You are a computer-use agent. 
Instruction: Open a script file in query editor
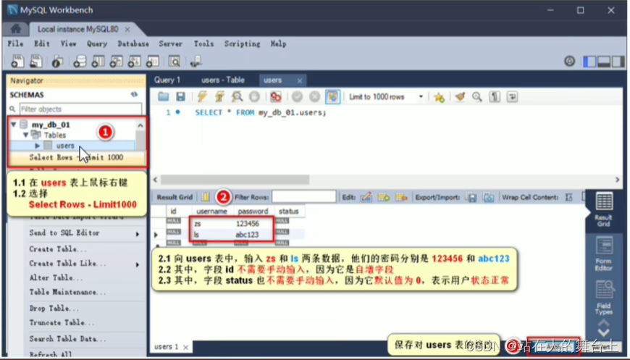(163, 96)
